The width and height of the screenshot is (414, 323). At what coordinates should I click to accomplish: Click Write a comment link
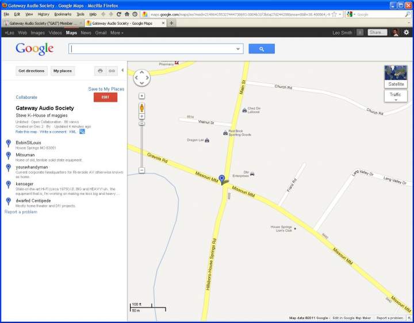tap(53, 132)
